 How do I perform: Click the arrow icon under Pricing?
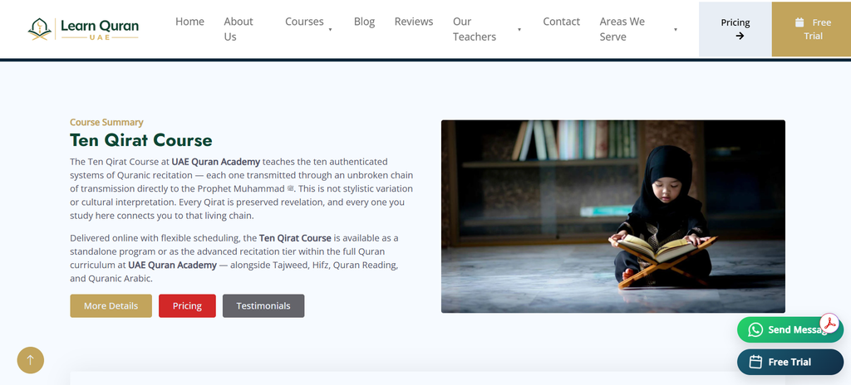[x=739, y=36]
